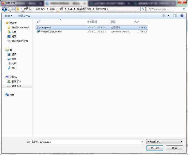Click the search magnifier icon
This screenshot has width=188, height=155.
tap(184, 9)
